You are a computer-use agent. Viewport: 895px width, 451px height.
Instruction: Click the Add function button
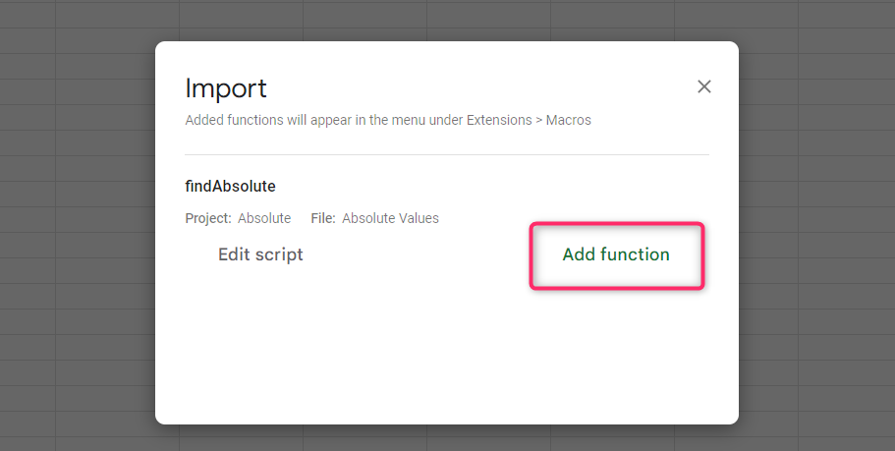pyautogui.click(x=616, y=254)
